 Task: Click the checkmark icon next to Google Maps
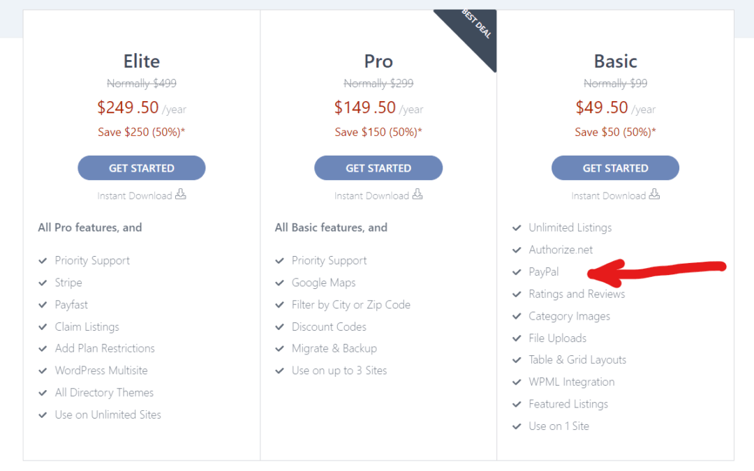pyautogui.click(x=280, y=283)
